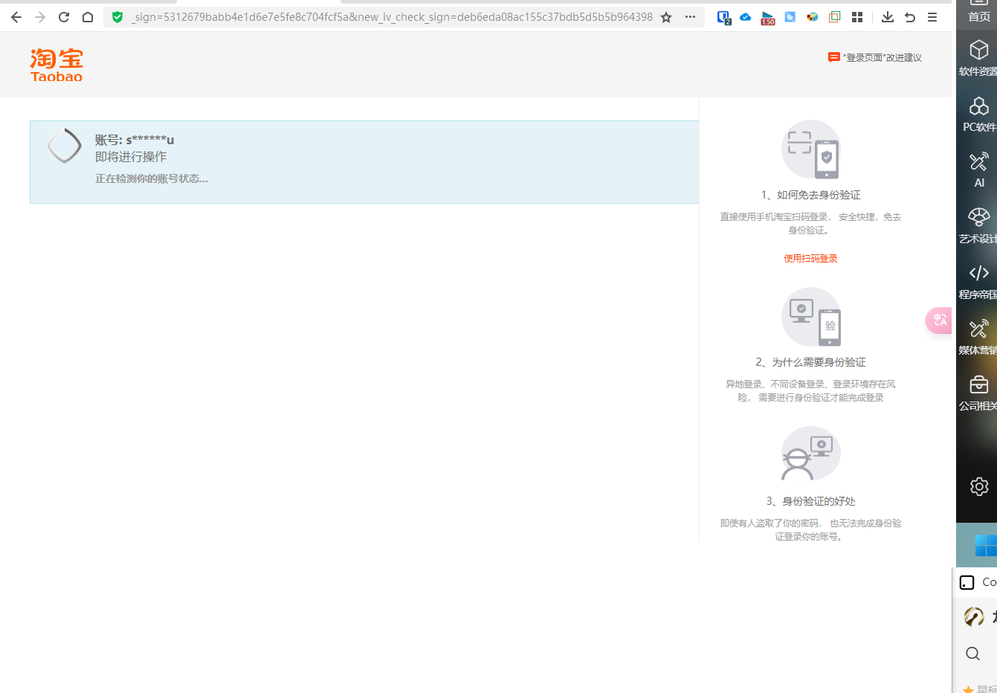Click the gold circular avatar icon

tap(973, 616)
